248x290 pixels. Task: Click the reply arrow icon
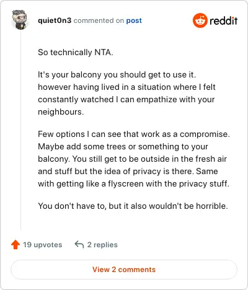(79, 244)
